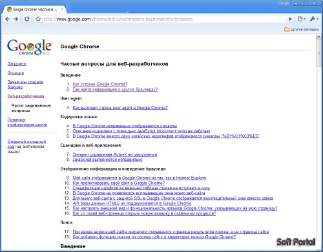The height and width of the screenshot is (252, 323).
Task: Bookmark this page with the star icon
Action: [38, 19]
